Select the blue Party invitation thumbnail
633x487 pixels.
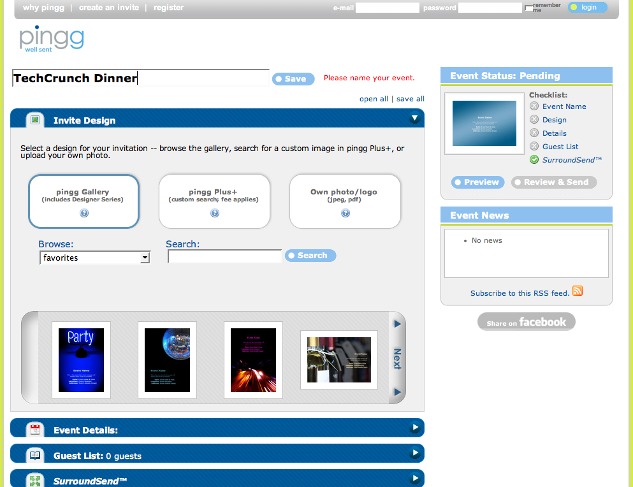(x=81, y=360)
